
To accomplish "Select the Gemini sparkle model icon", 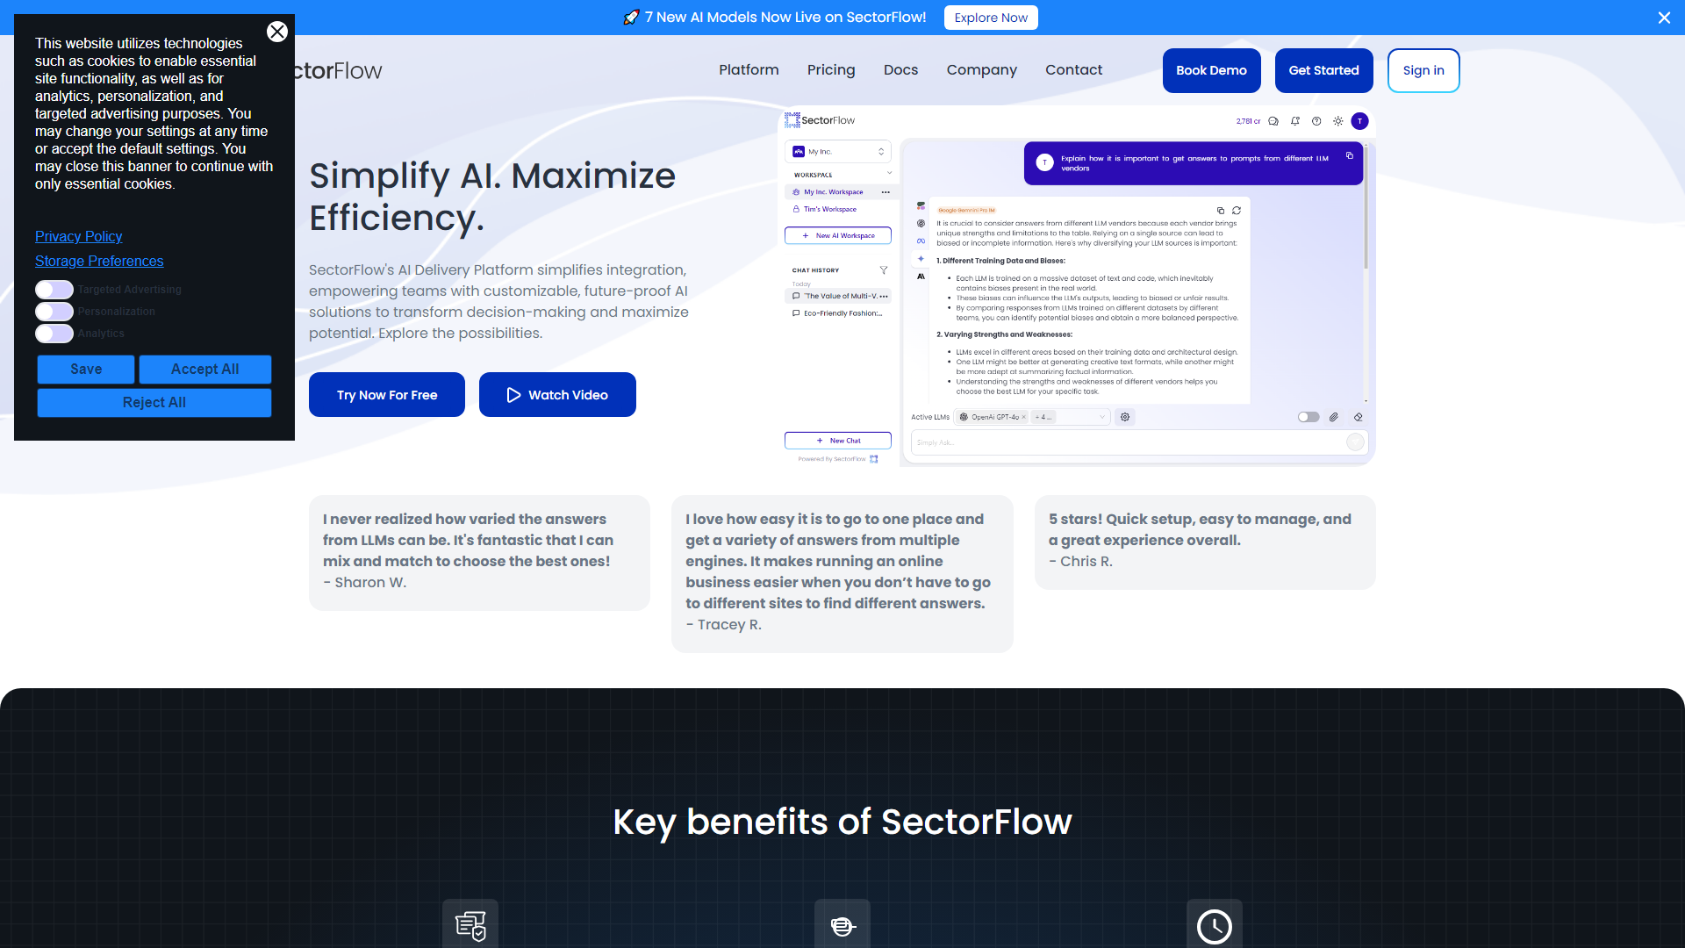I will (921, 258).
